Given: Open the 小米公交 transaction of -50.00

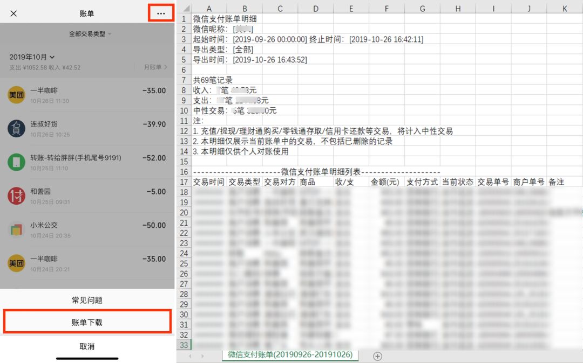Looking at the screenshot, I should click(87, 230).
